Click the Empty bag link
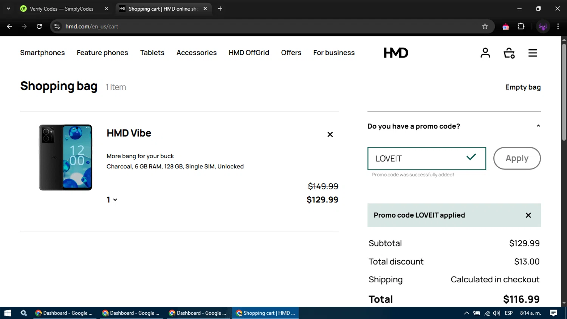 point(523,87)
